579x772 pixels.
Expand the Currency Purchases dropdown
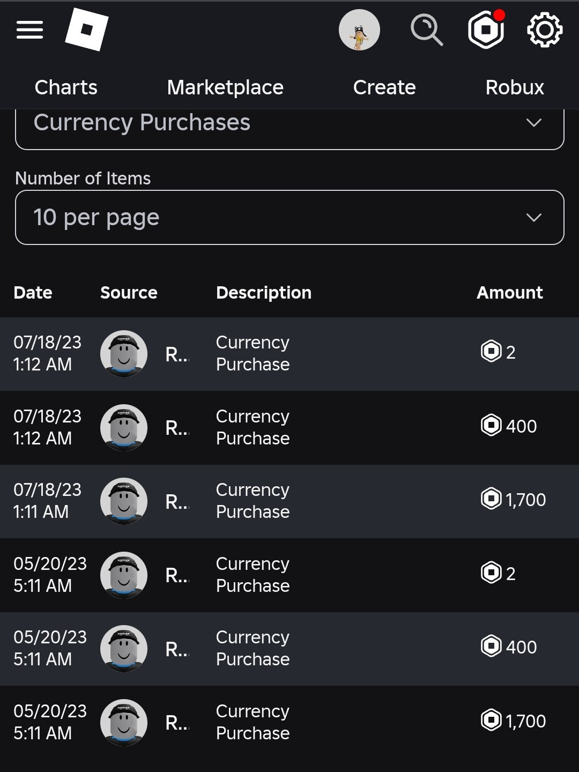[289, 123]
